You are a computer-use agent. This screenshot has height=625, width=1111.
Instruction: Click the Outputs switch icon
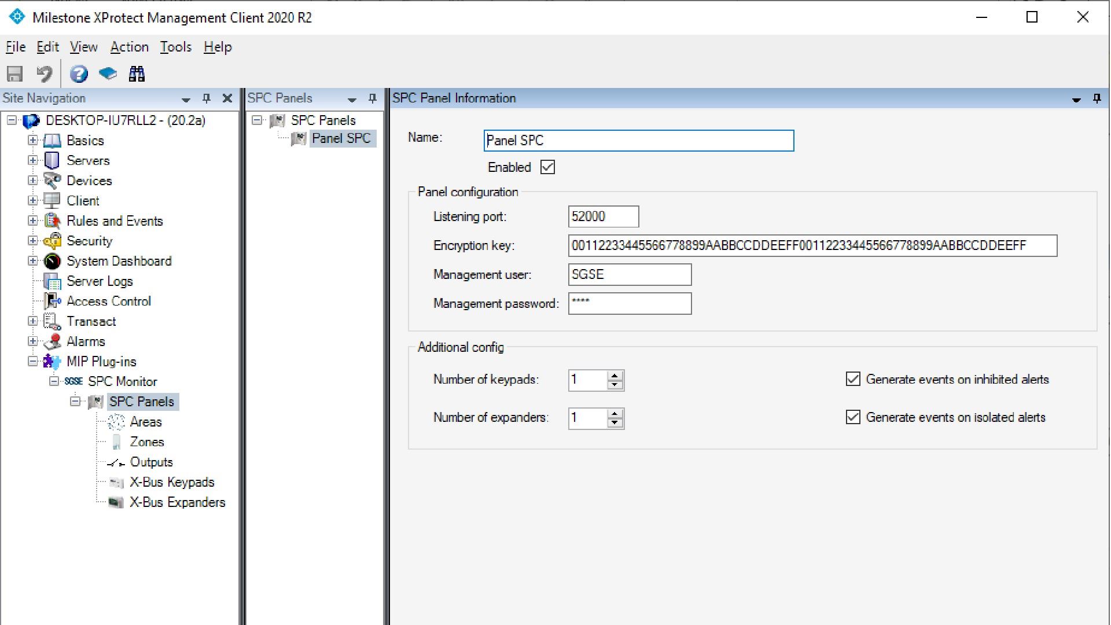pyautogui.click(x=116, y=462)
